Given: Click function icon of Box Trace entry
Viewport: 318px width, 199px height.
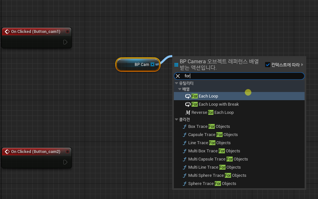Looking at the screenshot, I should [185, 127].
